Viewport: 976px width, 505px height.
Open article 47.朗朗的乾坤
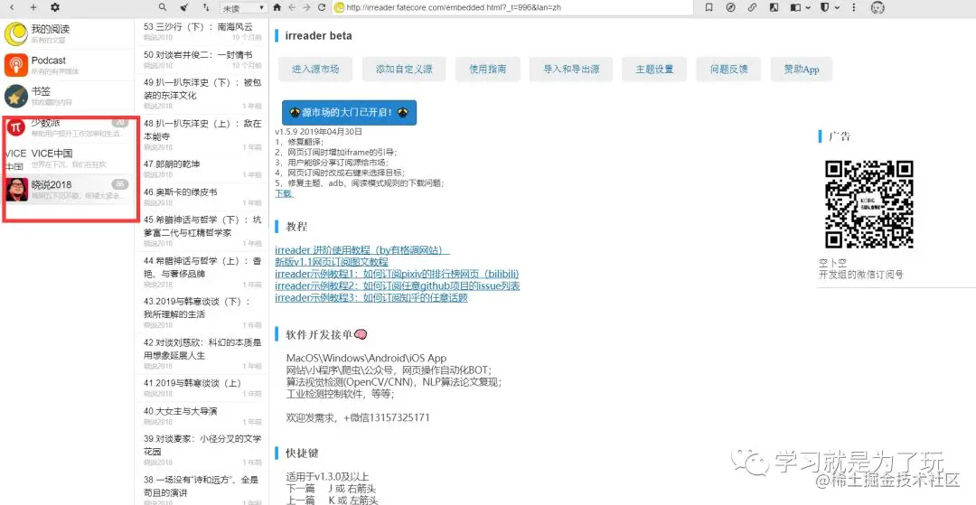pyautogui.click(x=202, y=169)
